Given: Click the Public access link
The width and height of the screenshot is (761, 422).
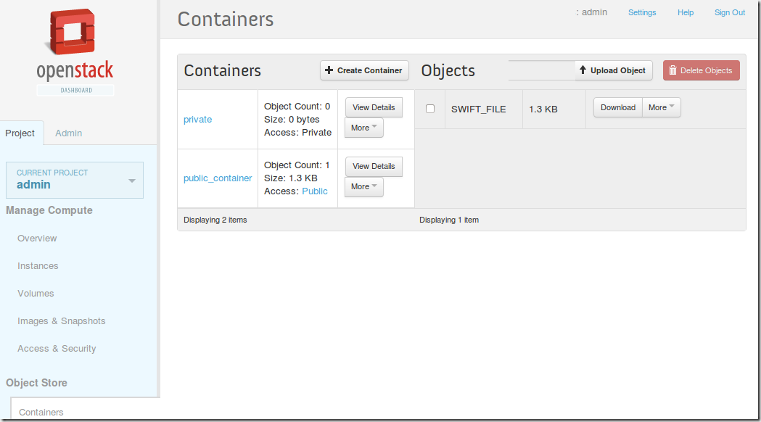Looking at the screenshot, I should (315, 191).
